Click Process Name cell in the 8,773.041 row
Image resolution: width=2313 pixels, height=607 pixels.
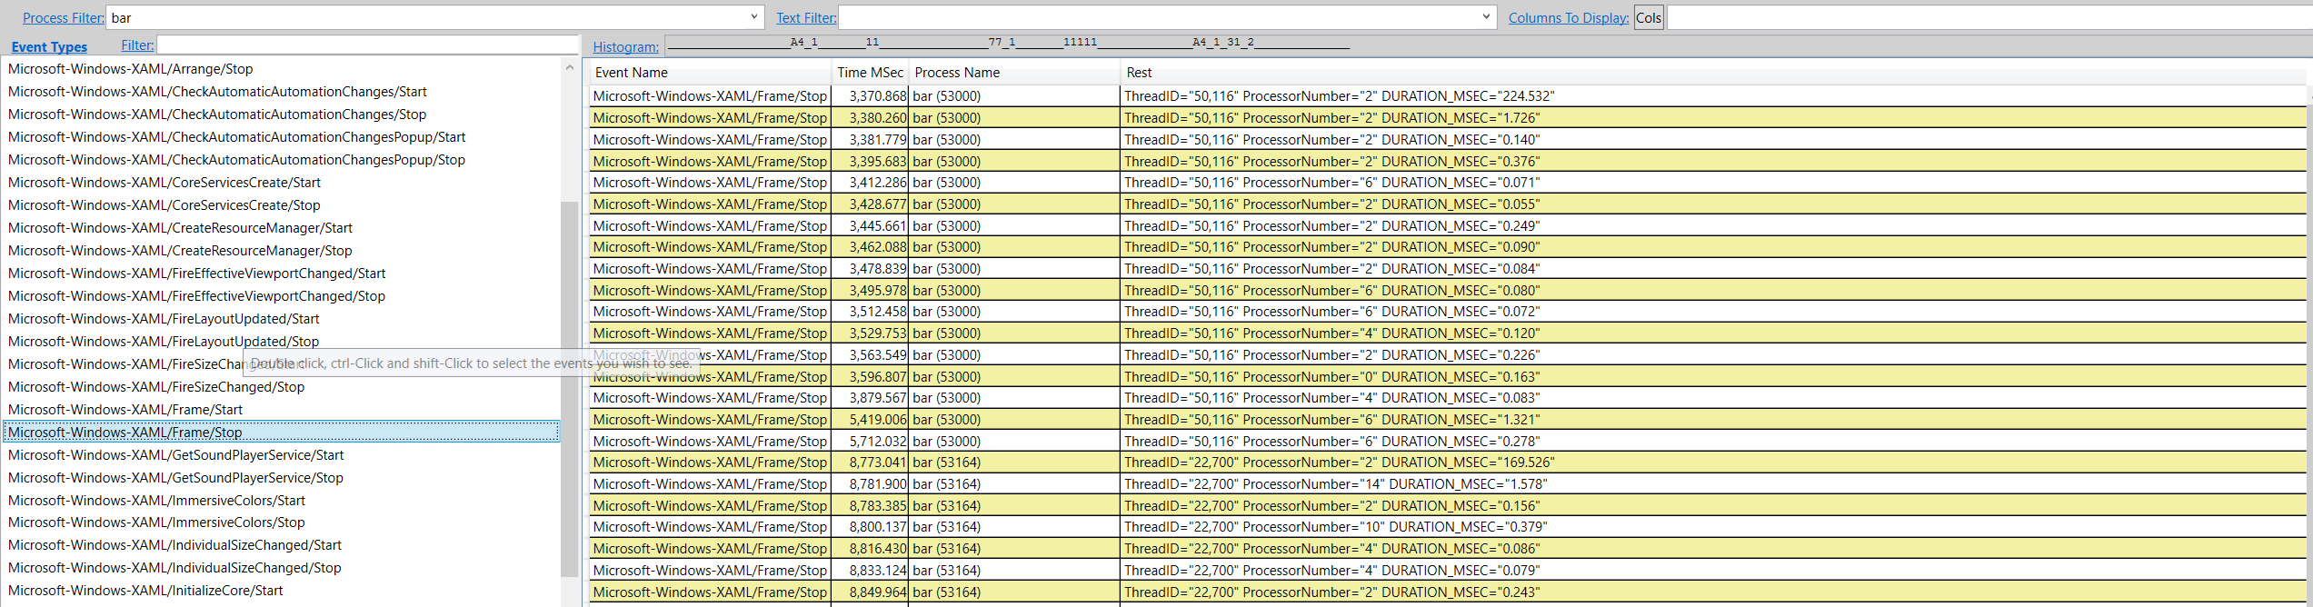pyautogui.click(x=1014, y=463)
